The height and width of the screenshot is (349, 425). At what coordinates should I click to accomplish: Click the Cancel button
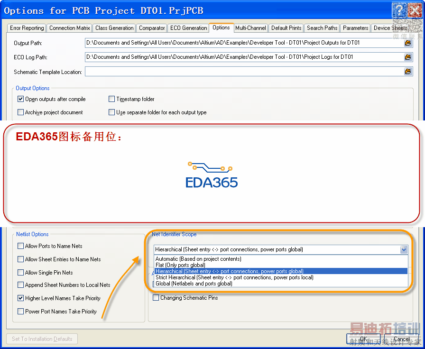(401, 339)
